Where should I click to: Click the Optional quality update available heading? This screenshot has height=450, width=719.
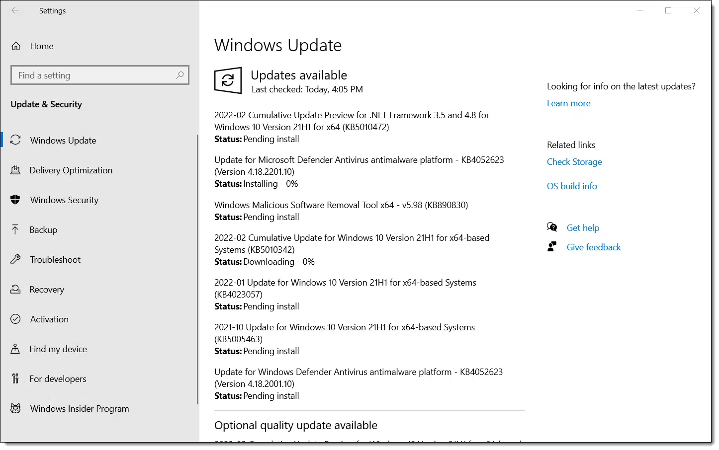296,425
